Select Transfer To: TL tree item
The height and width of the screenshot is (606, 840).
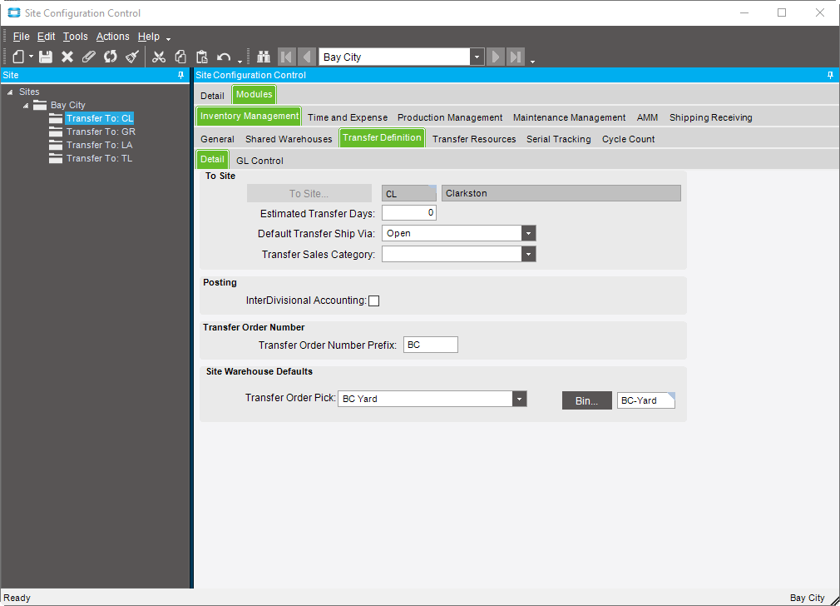99,158
